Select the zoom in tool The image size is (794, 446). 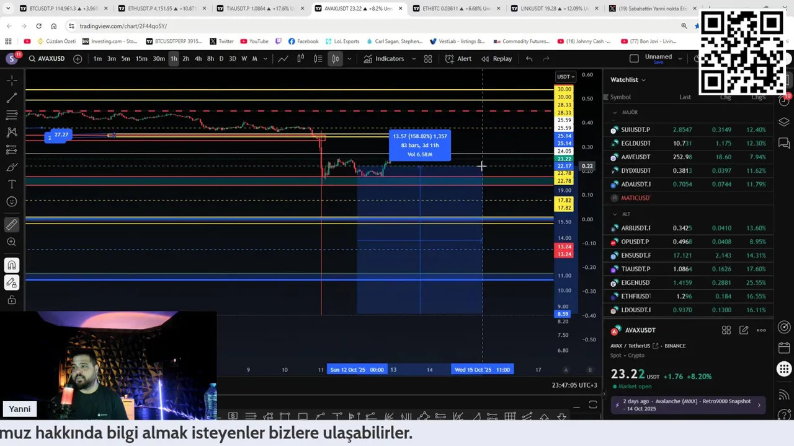point(11,242)
